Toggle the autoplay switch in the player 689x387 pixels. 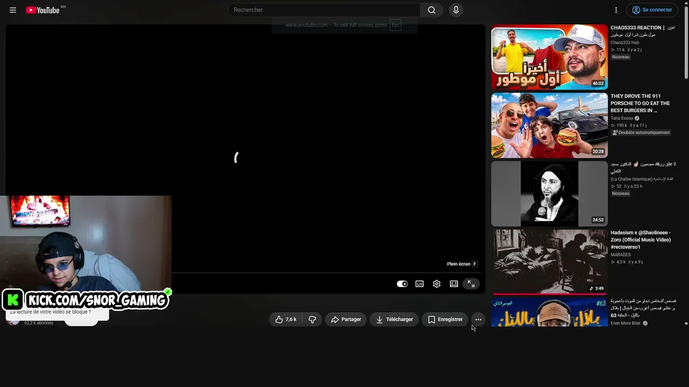tap(402, 284)
